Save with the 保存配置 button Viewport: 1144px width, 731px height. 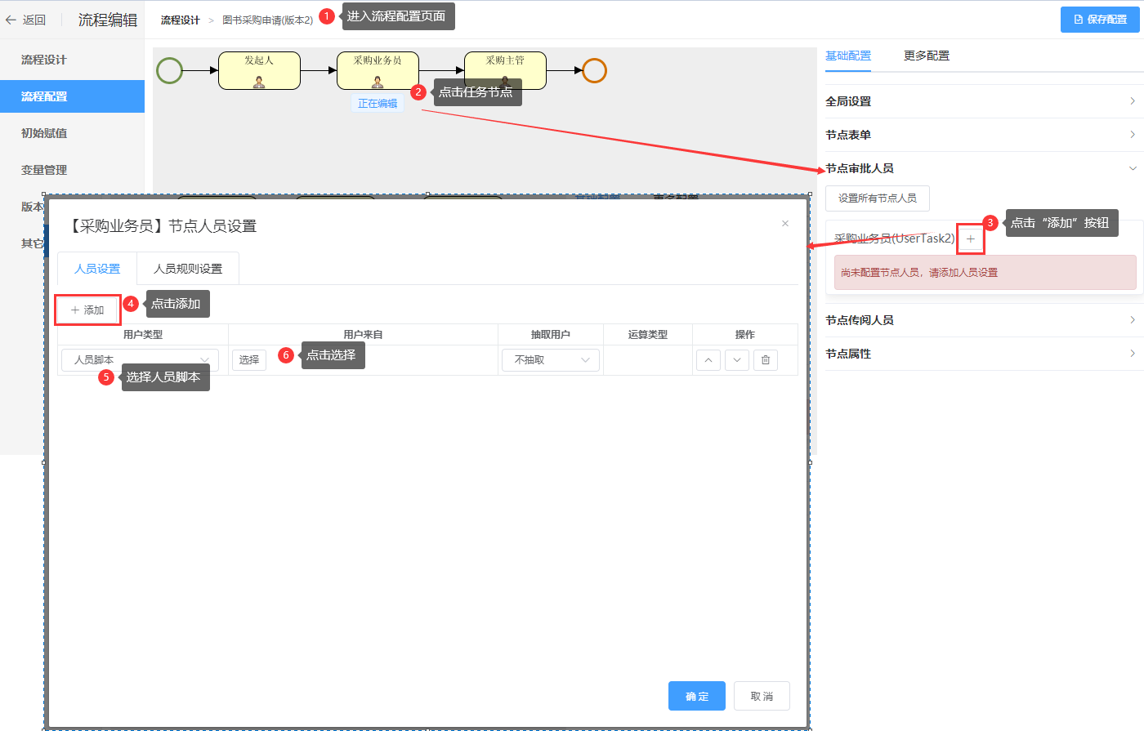click(x=1100, y=20)
